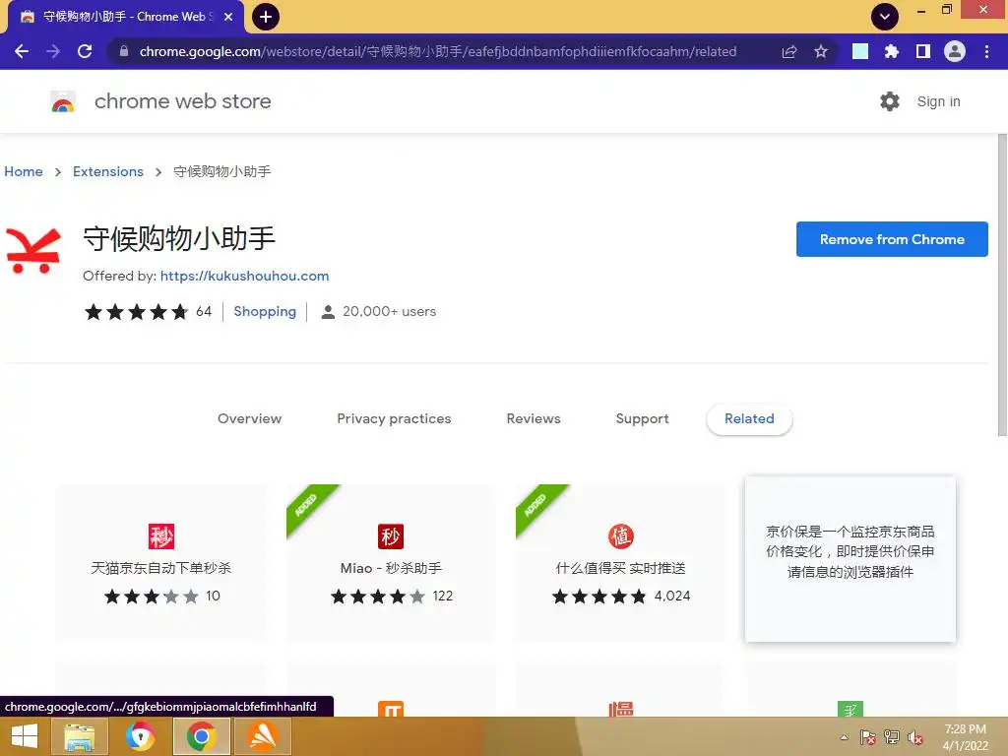The height and width of the screenshot is (756, 1008).
Task: Click the page vertical scrollbar
Action: 1002,285
